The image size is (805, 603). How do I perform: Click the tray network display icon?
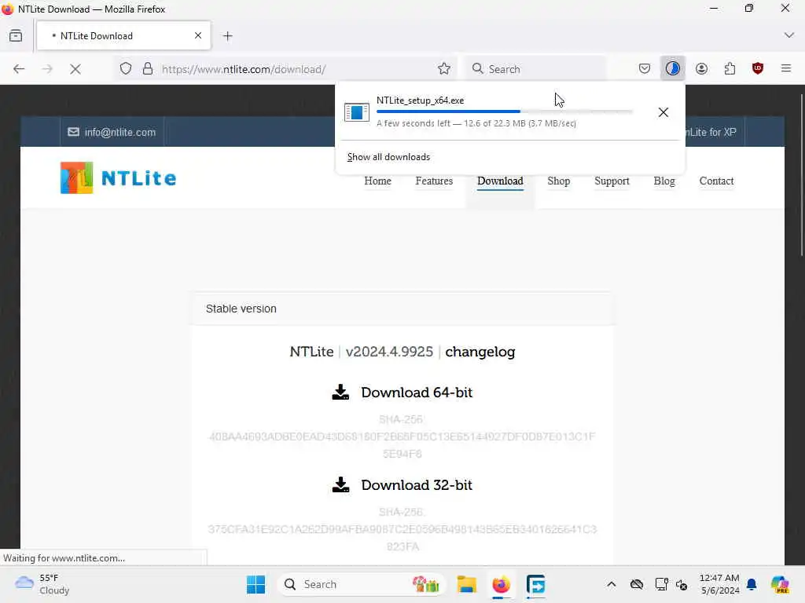(661, 584)
